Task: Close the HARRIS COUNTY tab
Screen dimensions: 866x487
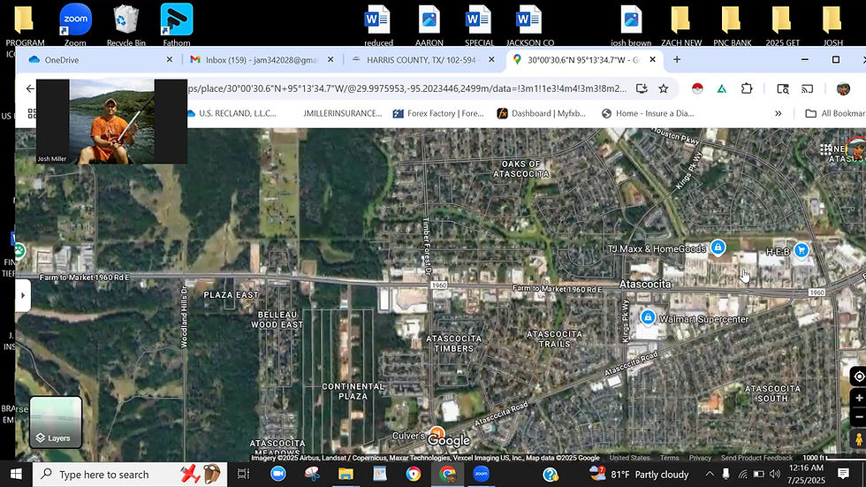Action: click(x=491, y=59)
